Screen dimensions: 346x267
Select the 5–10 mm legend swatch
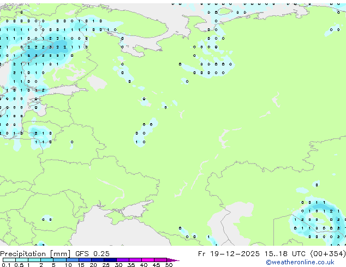(59, 260)
